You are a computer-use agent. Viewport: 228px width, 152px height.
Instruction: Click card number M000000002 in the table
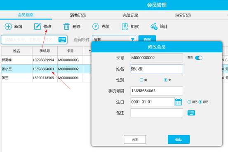[x=68, y=69]
